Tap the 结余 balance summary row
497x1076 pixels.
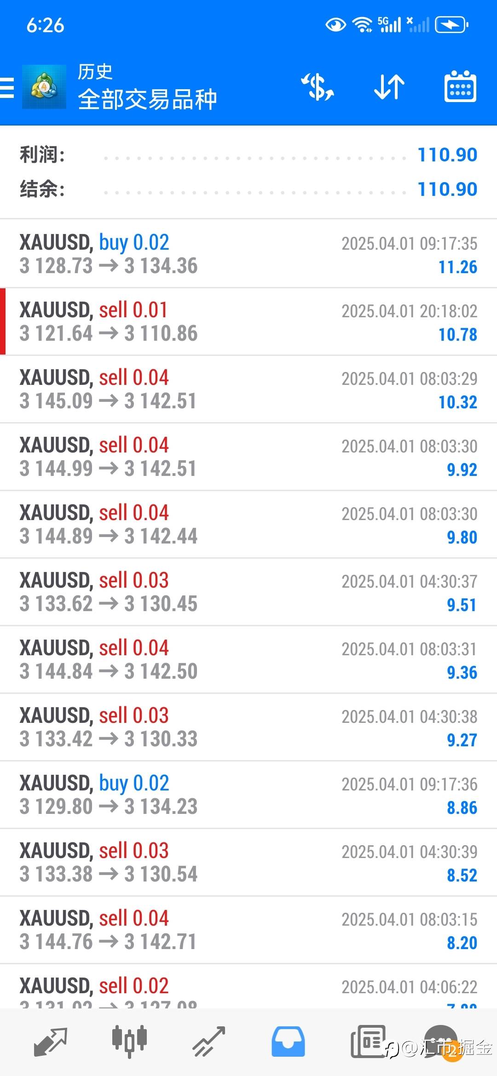(x=248, y=189)
